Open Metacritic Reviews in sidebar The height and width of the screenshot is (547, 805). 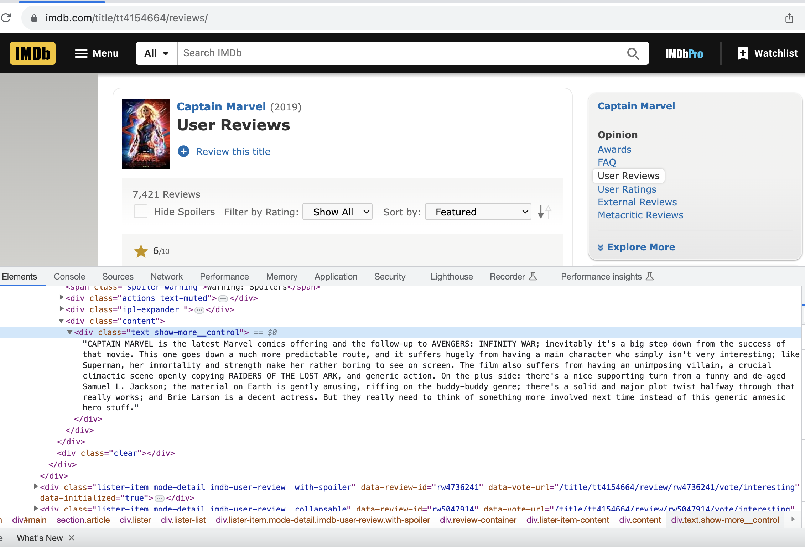click(640, 215)
